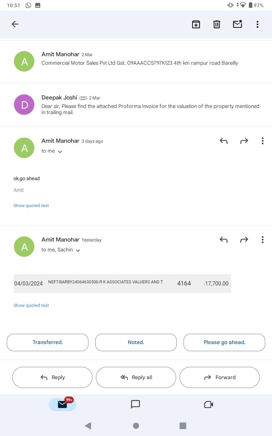Image resolution: width=272 pixels, height=436 pixels.
Task: Choose the 'Transferred.' smart reply
Action: 48,342
